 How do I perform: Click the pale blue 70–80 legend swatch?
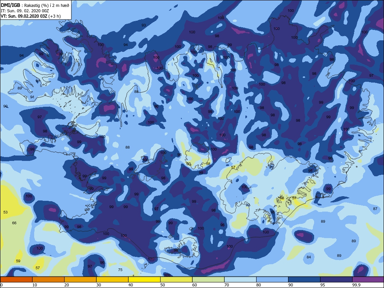click(240, 280)
